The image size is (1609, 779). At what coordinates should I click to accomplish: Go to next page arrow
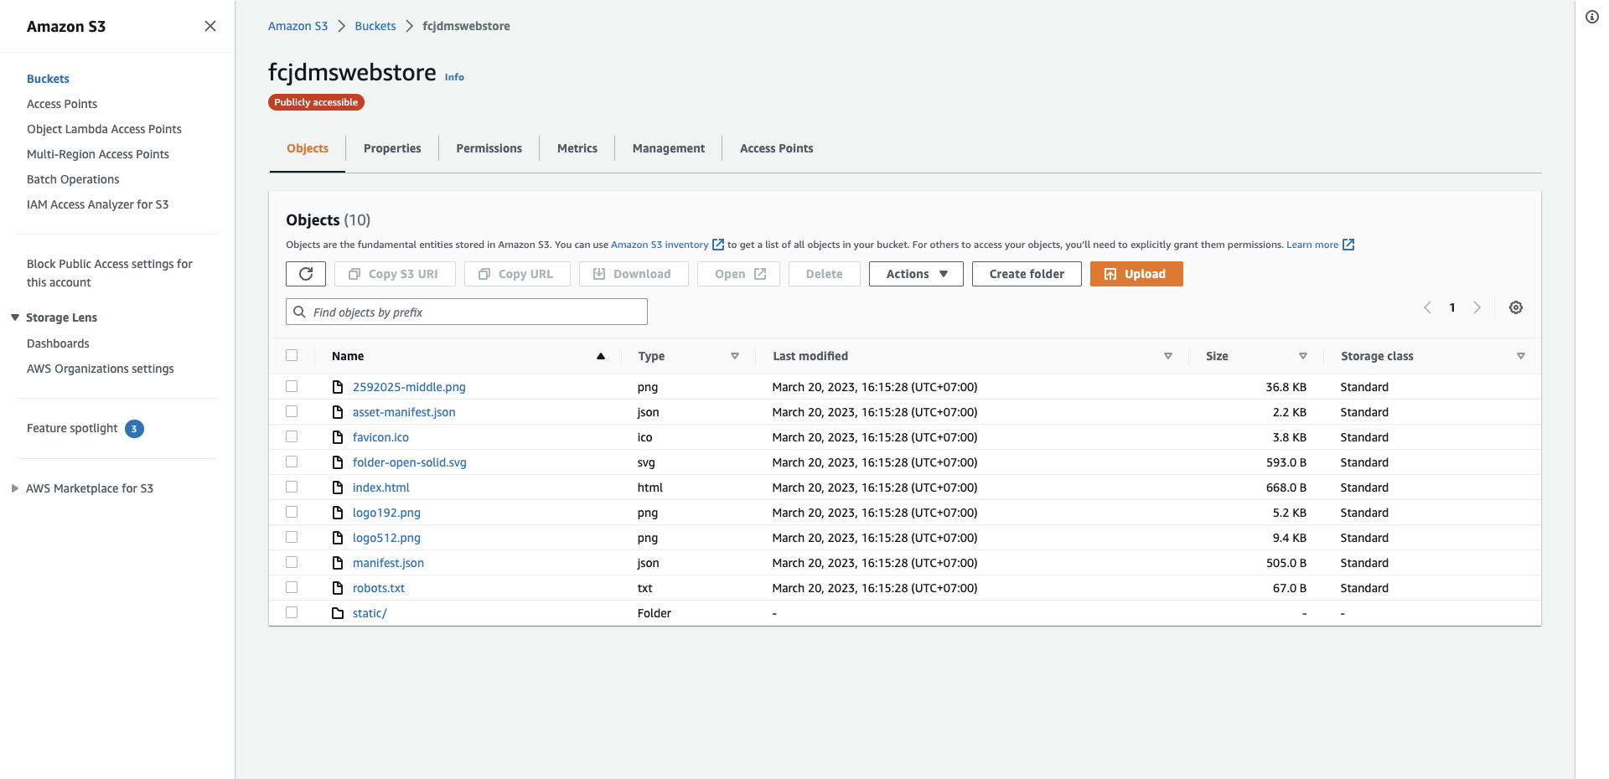(1477, 307)
